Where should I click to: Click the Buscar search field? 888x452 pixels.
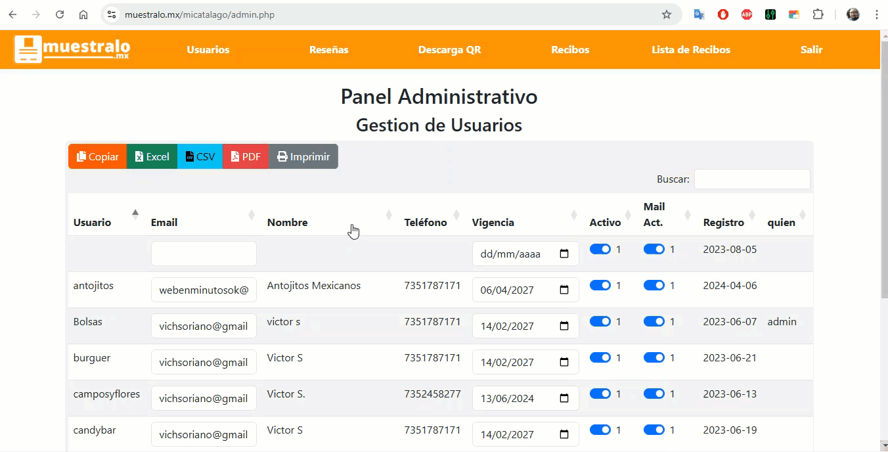tap(752, 179)
